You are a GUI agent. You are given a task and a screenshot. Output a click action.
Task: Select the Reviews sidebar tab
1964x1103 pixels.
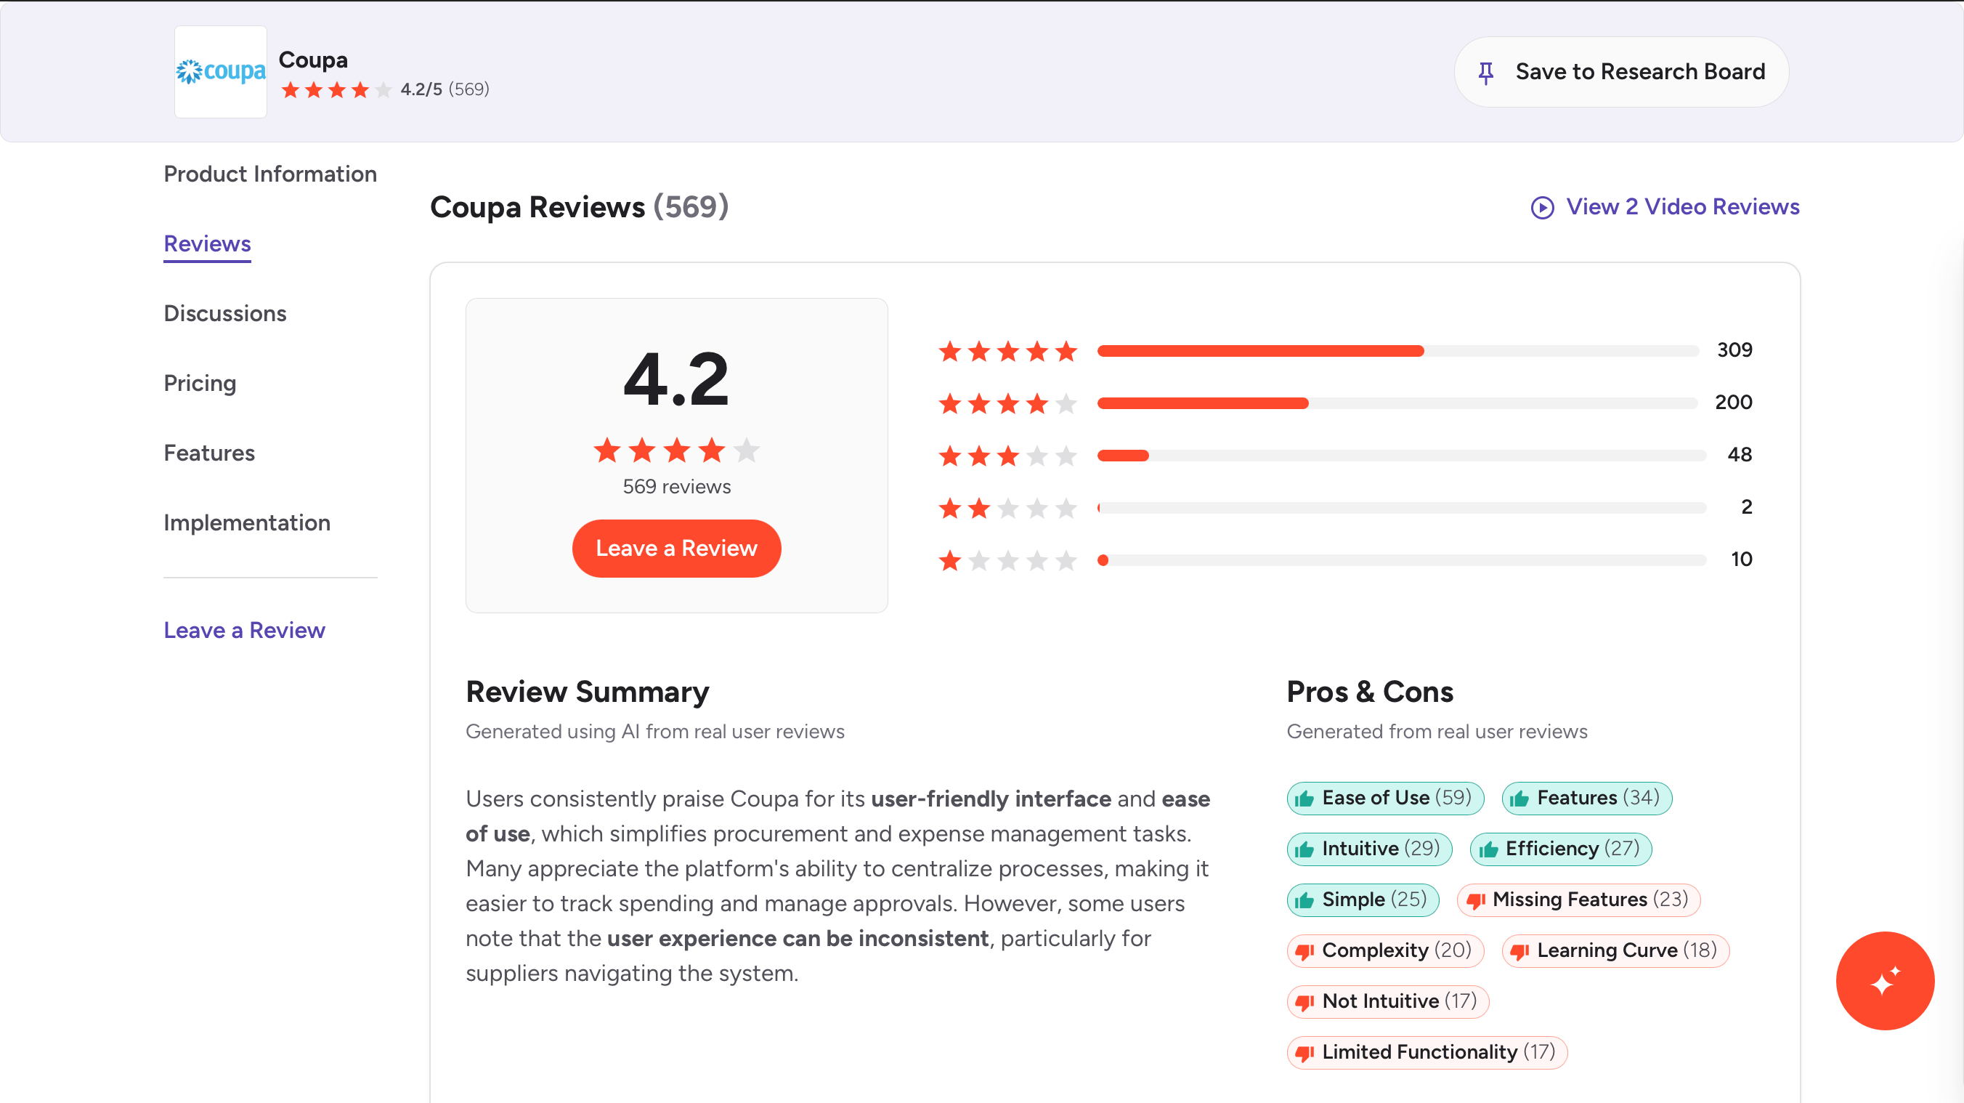tap(208, 244)
